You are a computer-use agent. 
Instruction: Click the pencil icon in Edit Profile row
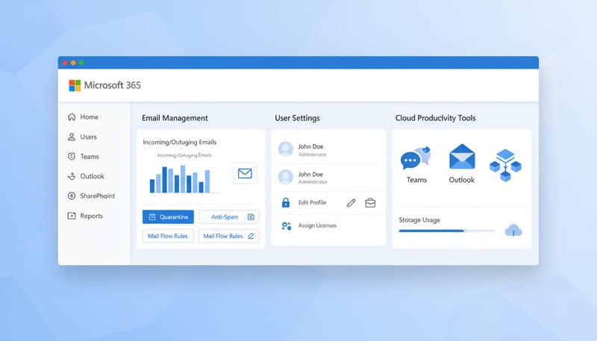(x=351, y=203)
